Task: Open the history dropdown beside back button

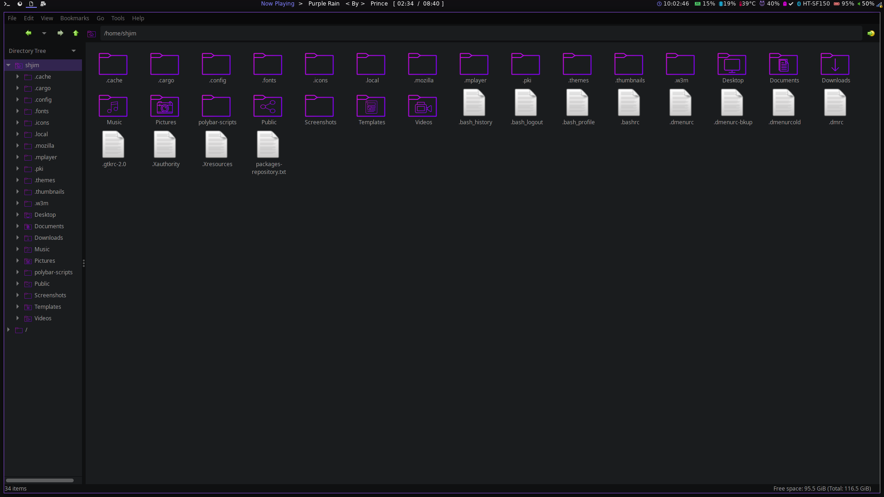Action: (44, 33)
